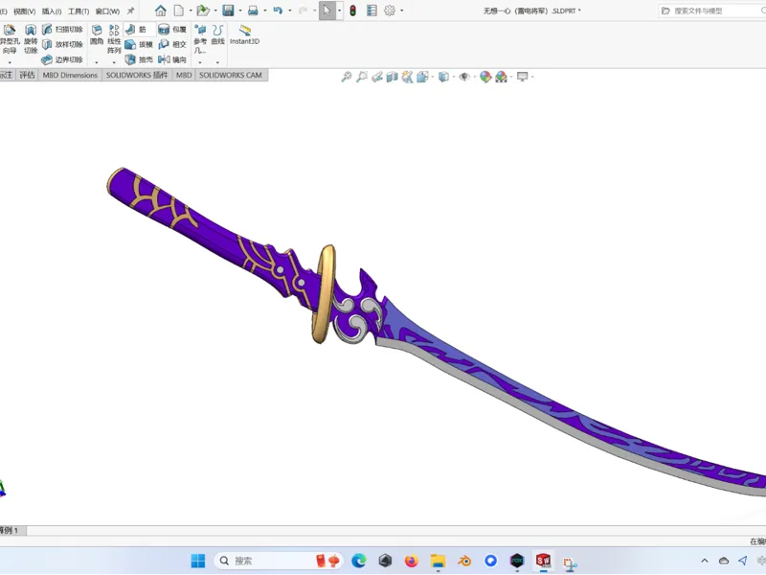The width and height of the screenshot is (766, 575).
Task: Select the Mirror (镜向) feature
Action: click(x=172, y=59)
